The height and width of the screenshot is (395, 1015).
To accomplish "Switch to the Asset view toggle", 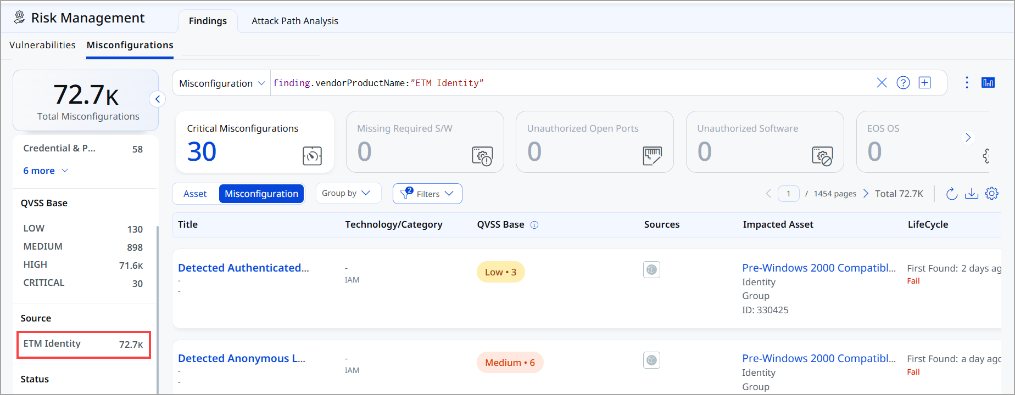I will [x=195, y=194].
